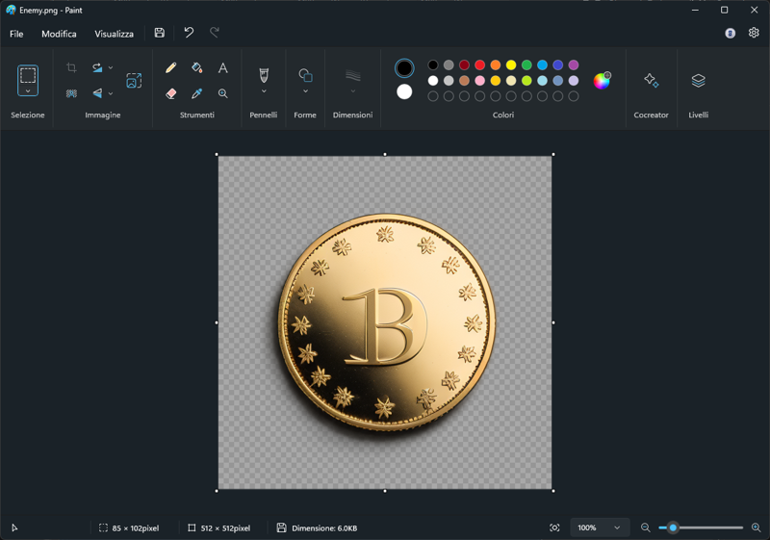Open Paint settings gear
Viewport: 770px width, 540px height.
754,33
